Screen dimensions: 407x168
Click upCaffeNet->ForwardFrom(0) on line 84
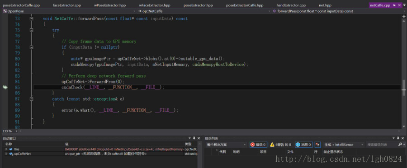pyautogui.click(x=93, y=82)
